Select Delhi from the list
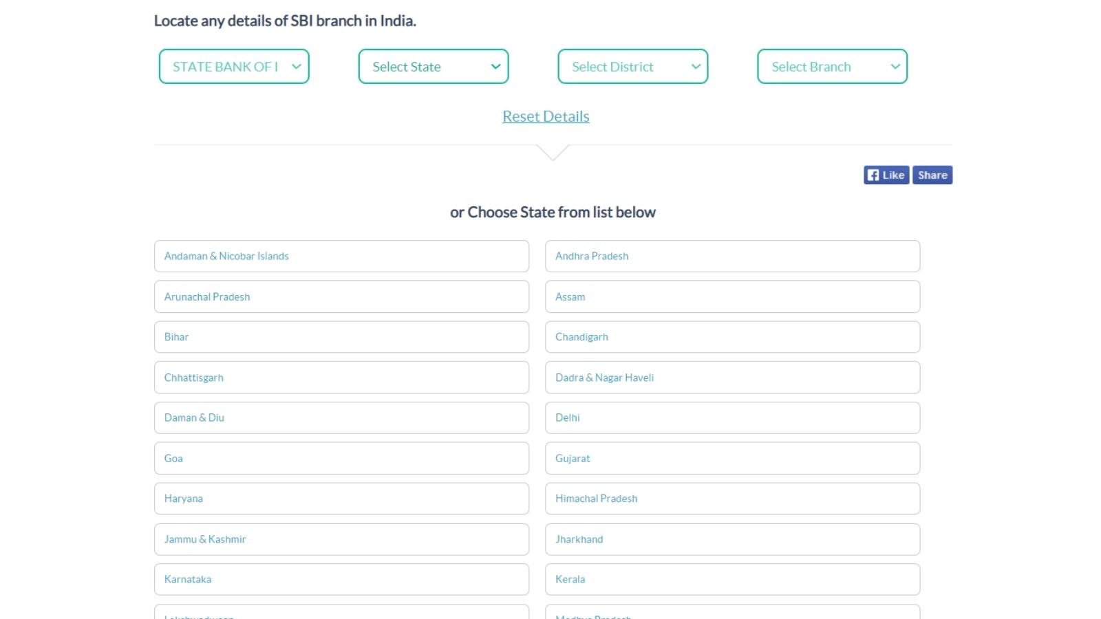Image resolution: width=1101 pixels, height=619 pixels. click(733, 417)
